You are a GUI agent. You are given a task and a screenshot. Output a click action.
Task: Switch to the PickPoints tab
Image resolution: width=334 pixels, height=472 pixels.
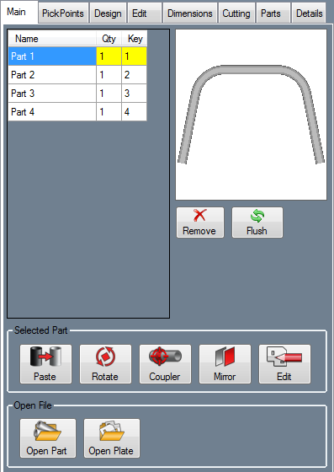pyautogui.click(x=63, y=13)
